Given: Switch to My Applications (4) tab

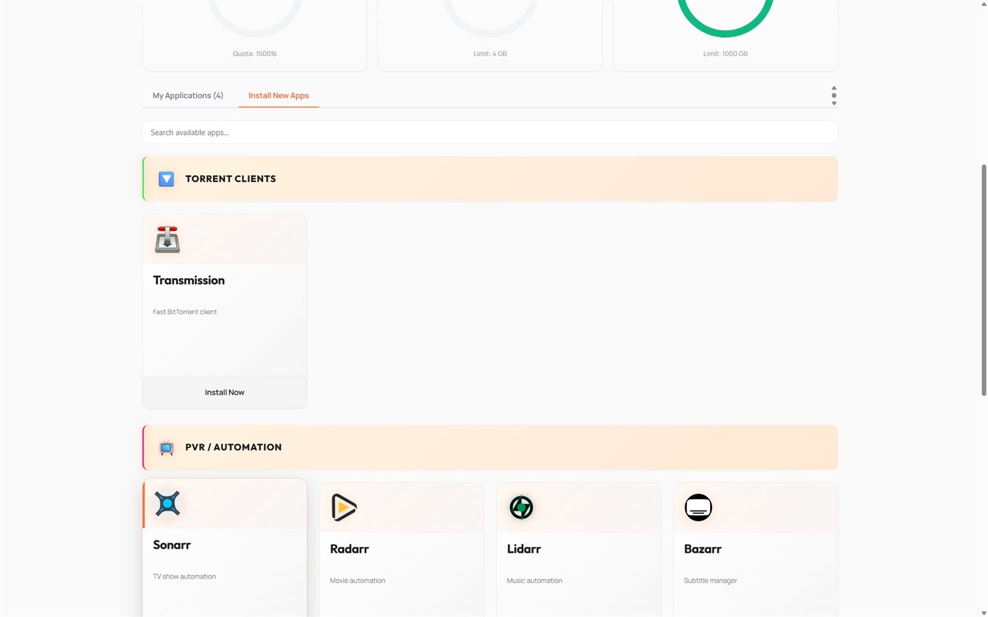Looking at the screenshot, I should tap(188, 96).
